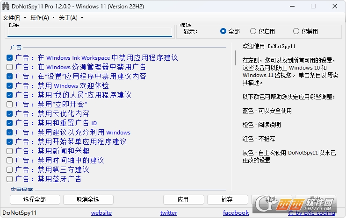
Task: Expand the 关于 menu dropdown arrow
Action: coord(82,18)
